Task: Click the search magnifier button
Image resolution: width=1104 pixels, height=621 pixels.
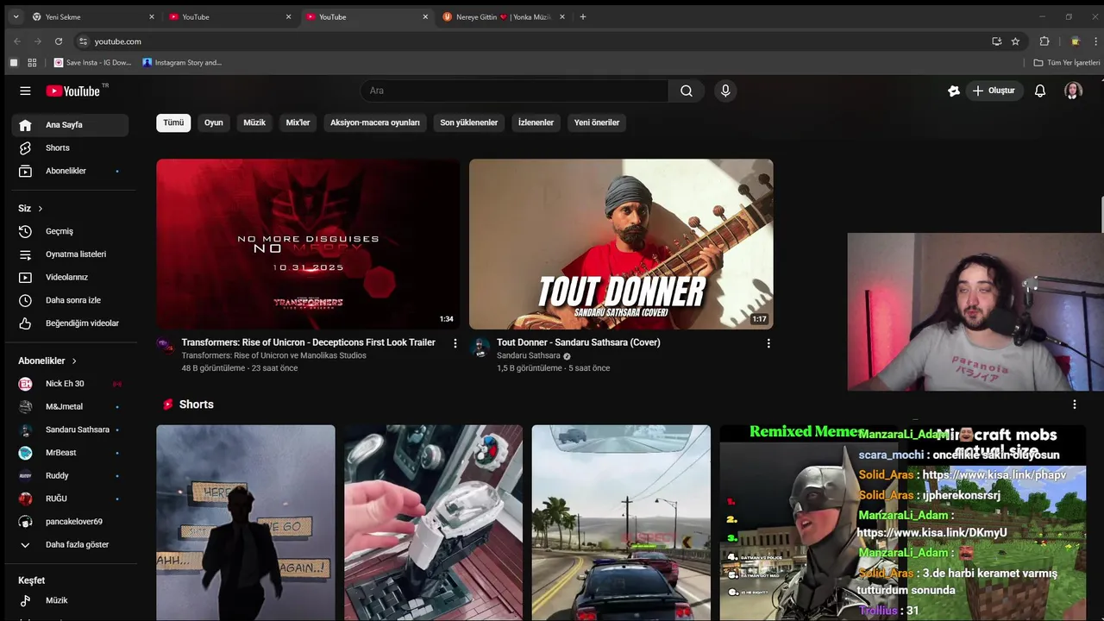Action: click(687, 91)
